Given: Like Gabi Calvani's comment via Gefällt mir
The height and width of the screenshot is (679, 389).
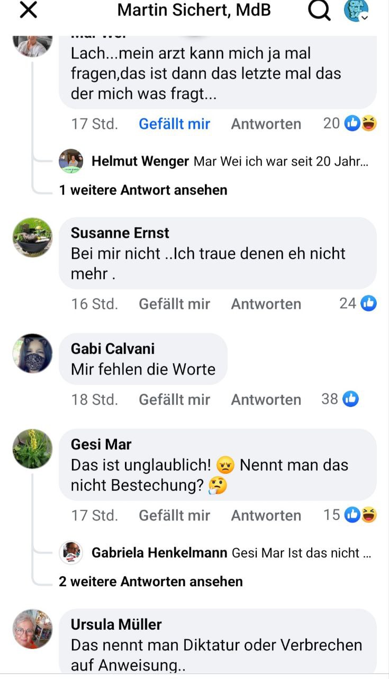Looking at the screenshot, I should click(x=174, y=399).
